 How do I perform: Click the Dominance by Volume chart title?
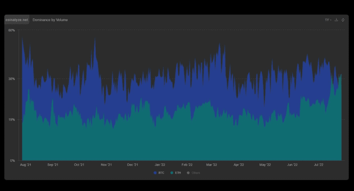[x=50, y=20]
